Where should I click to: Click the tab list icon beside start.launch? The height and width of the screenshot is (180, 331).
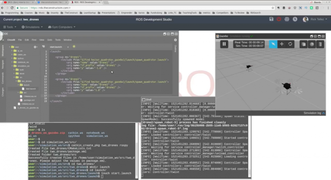click(43, 47)
